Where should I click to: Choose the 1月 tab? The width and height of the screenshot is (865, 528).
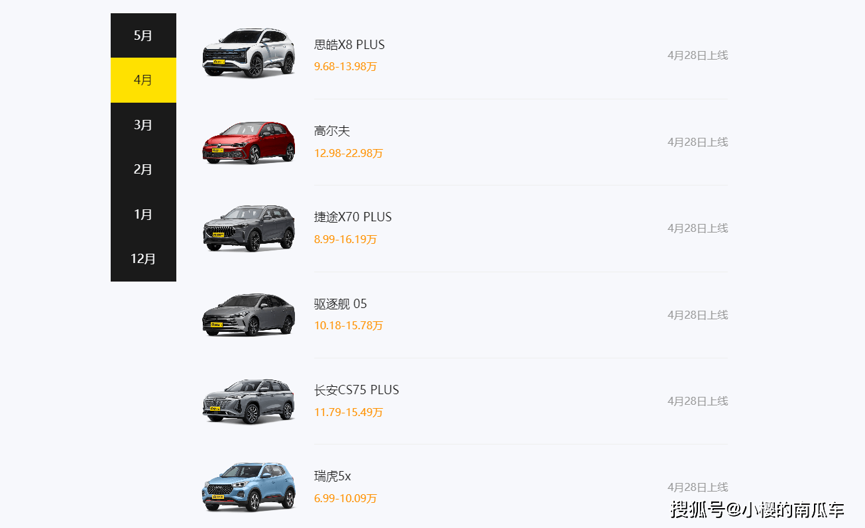(143, 214)
